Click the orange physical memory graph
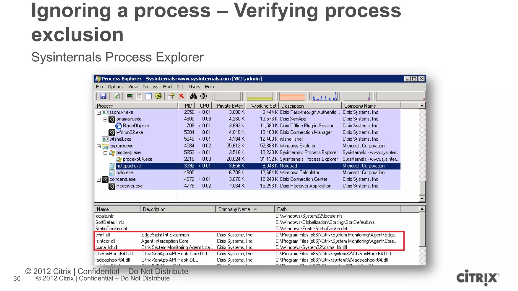 292,96
